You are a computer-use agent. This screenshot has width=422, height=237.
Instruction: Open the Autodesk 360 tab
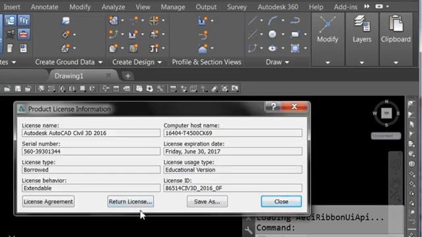pyautogui.click(x=278, y=7)
